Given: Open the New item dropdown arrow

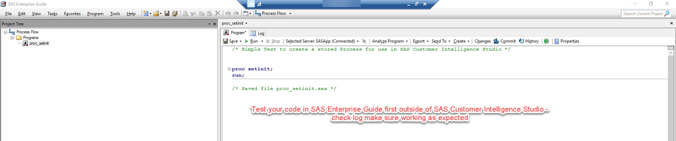Looking at the screenshot, I should 150,14.
